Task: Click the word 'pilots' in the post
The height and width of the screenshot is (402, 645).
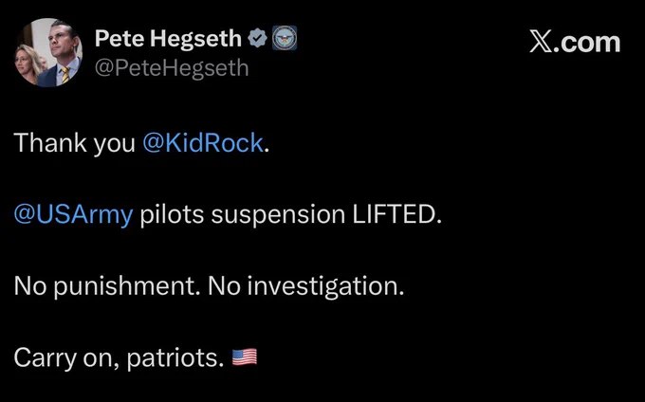Action: coord(170,213)
